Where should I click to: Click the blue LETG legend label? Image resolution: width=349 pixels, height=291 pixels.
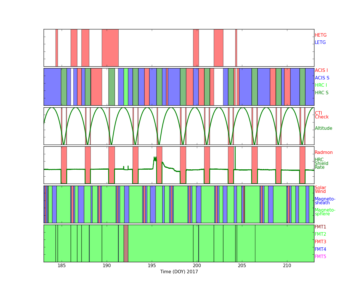pos(320,42)
